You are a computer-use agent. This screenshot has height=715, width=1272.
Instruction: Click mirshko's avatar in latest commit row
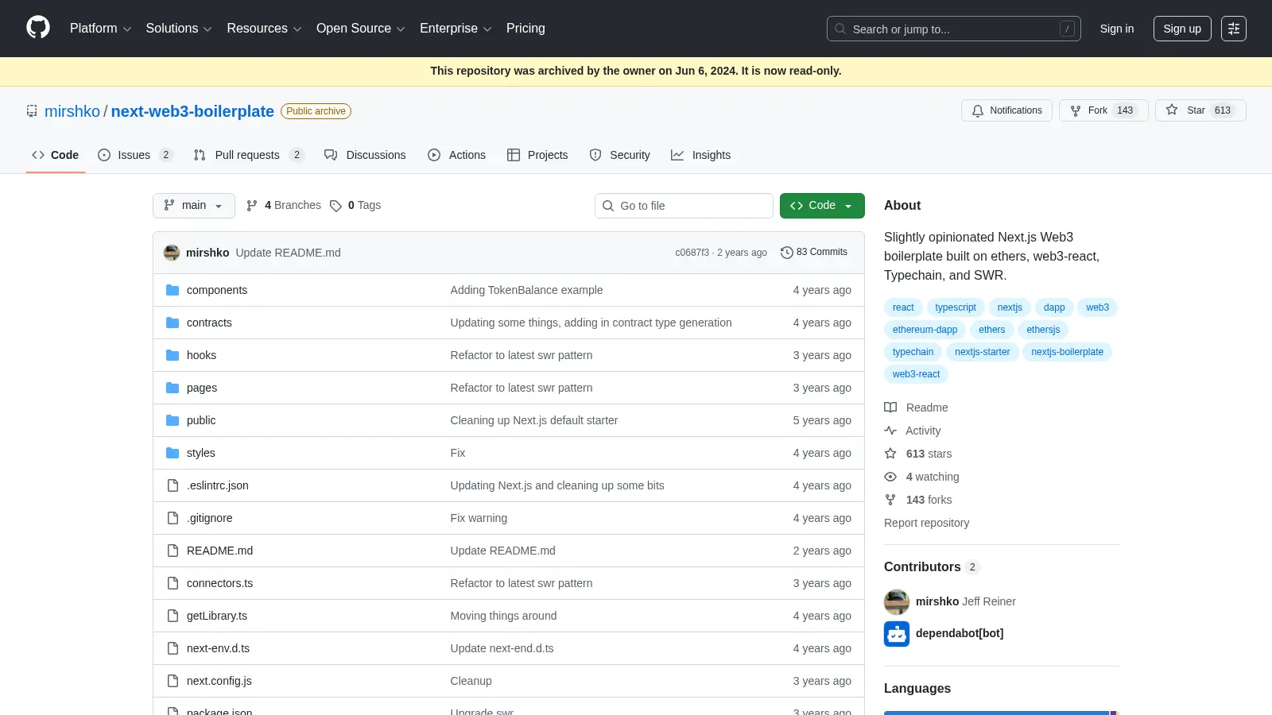point(172,253)
